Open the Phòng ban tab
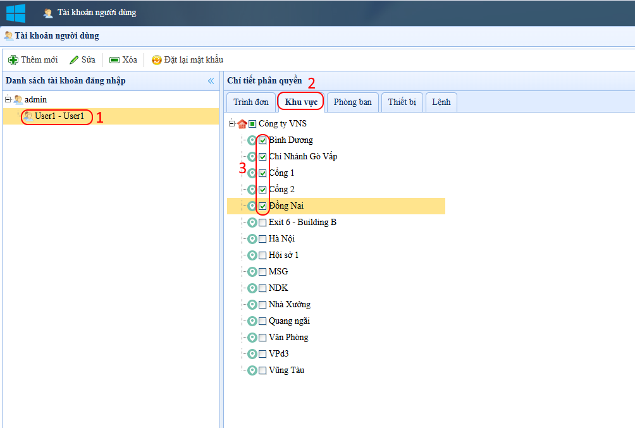This screenshot has width=635, height=428. tap(352, 102)
